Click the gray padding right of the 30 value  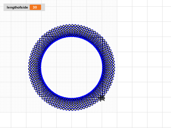tap(43, 7)
